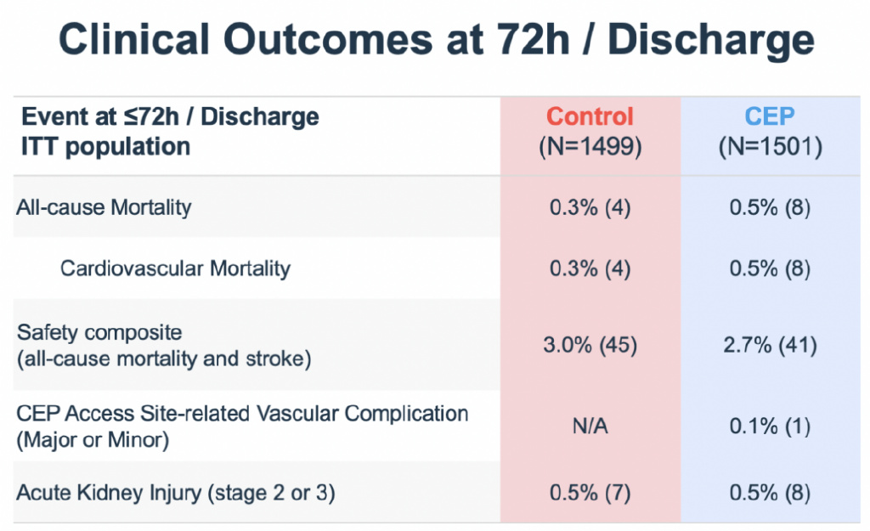Select the 'CEP Access Site-related Vascular Complication' label
The image size is (870, 531).
[x=242, y=414]
